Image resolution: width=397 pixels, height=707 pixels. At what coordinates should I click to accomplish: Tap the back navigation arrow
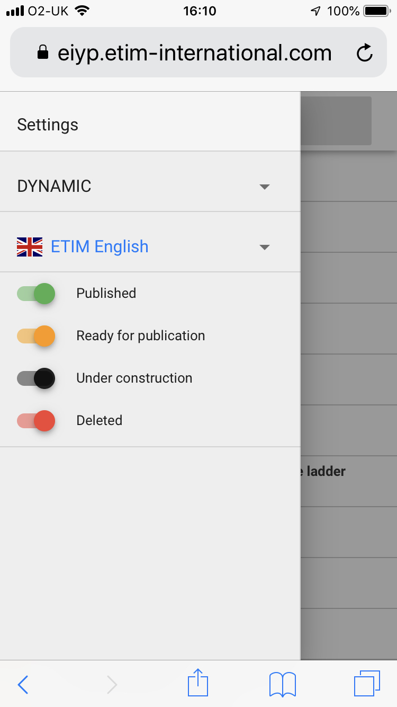coord(23,685)
